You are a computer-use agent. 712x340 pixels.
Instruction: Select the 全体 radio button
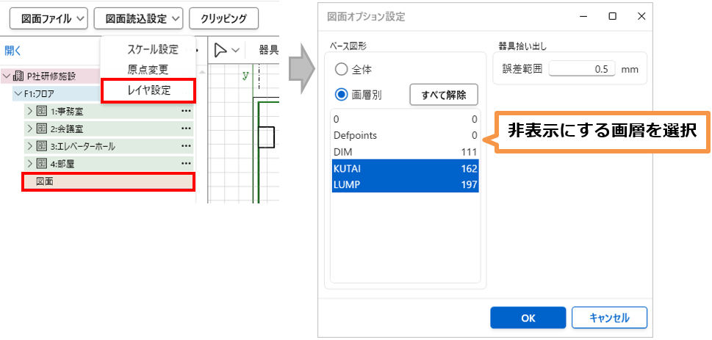342,69
